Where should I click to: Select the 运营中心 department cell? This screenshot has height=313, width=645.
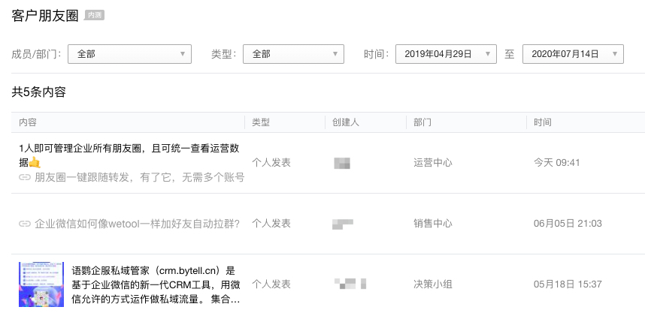click(433, 162)
